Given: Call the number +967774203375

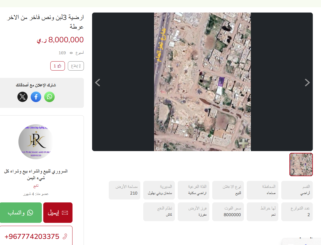Looking at the screenshot, I should (36, 236).
